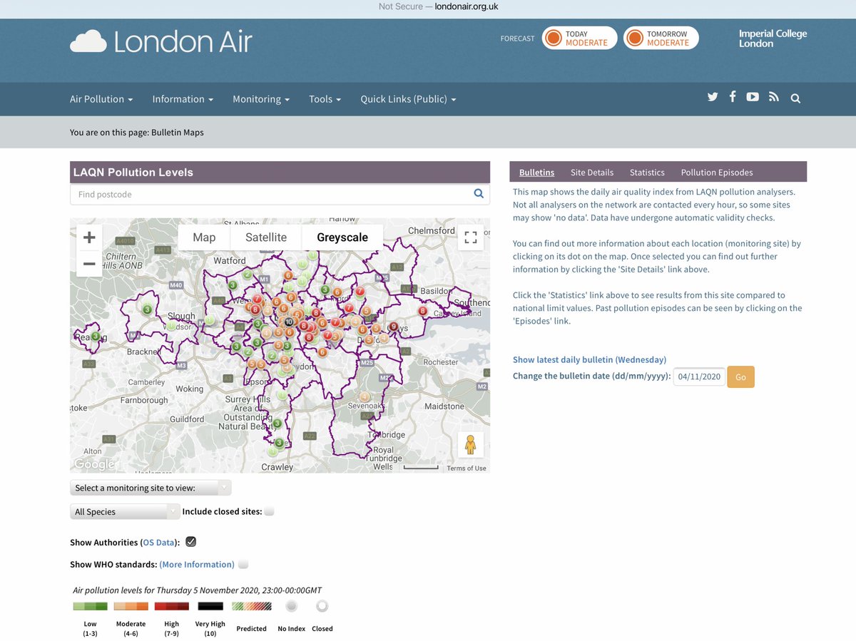Expand the Tools menu
Image resolution: width=856 pixels, height=641 pixels.
pos(325,99)
